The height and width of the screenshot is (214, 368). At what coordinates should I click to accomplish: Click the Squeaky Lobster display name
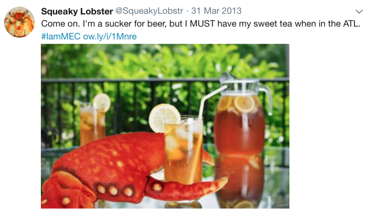click(x=77, y=11)
